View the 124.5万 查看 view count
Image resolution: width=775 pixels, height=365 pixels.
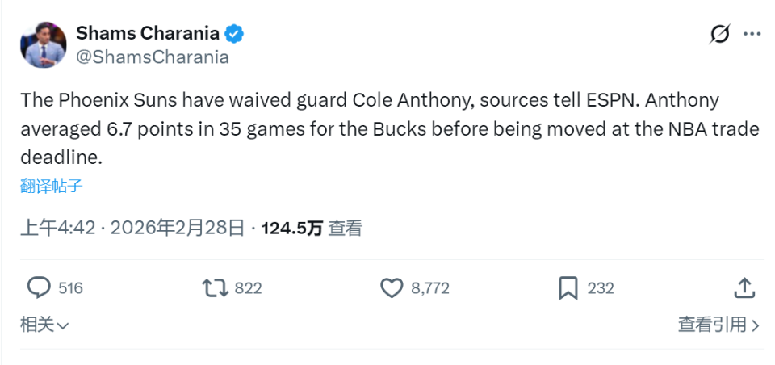[x=312, y=229]
